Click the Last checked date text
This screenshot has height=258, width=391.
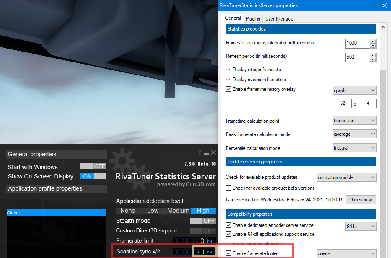tap(284, 200)
